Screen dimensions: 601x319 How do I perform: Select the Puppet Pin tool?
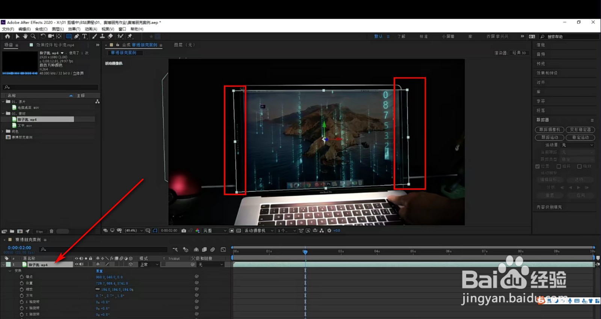[x=130, y=36]
